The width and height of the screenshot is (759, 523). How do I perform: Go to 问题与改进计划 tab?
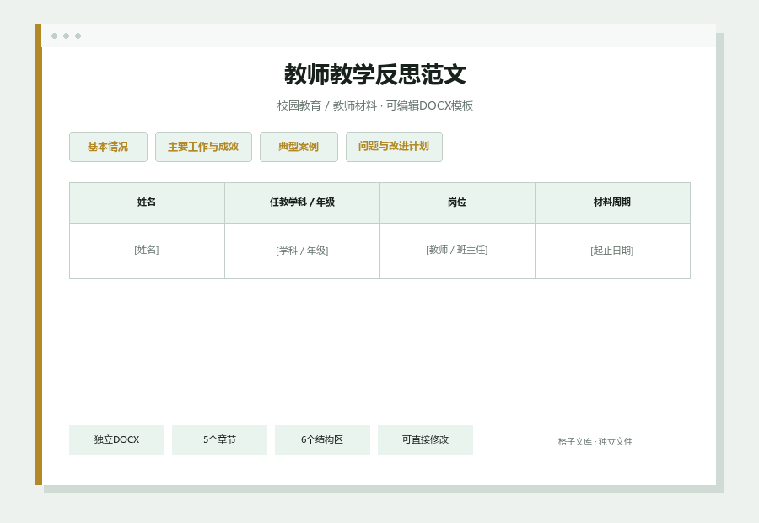(394, 147)
